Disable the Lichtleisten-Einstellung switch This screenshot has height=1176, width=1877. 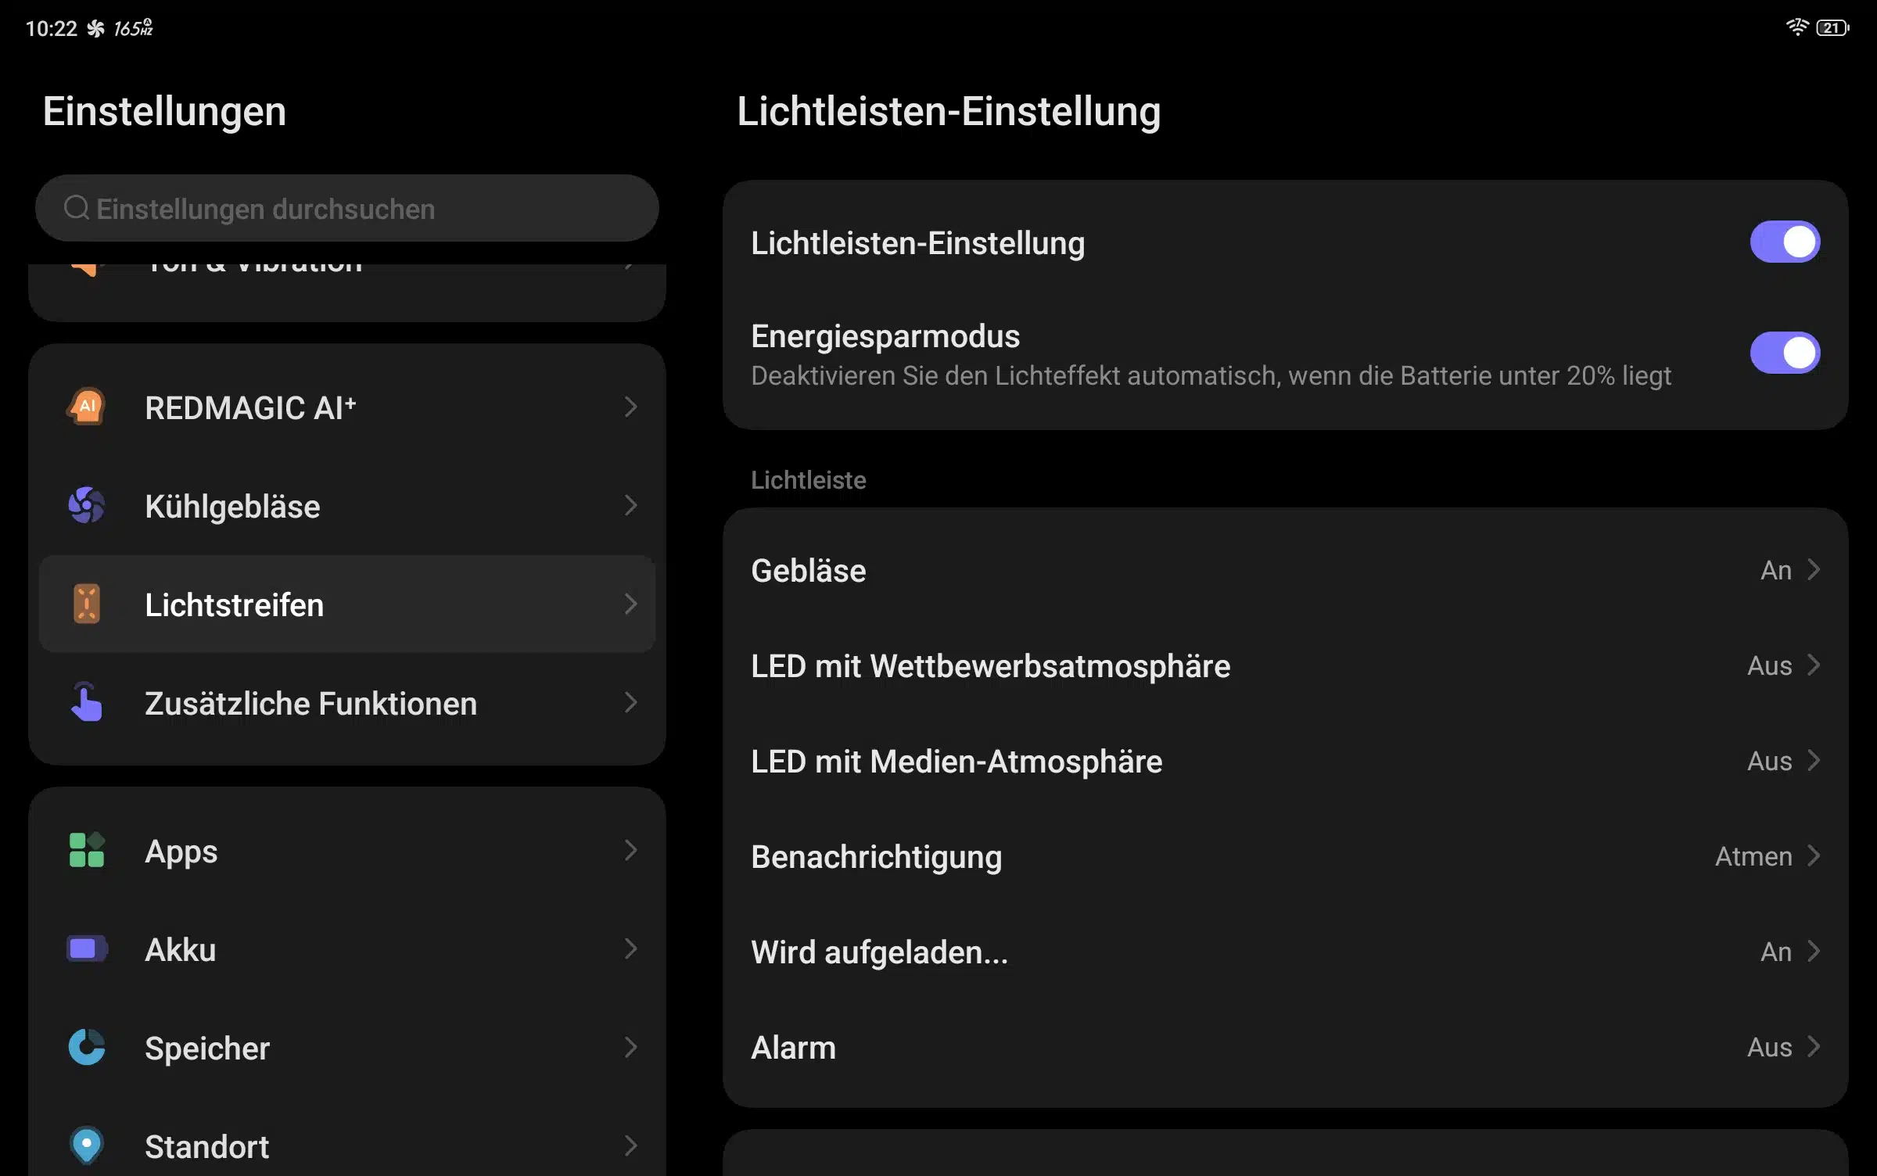click(1785, 242)
